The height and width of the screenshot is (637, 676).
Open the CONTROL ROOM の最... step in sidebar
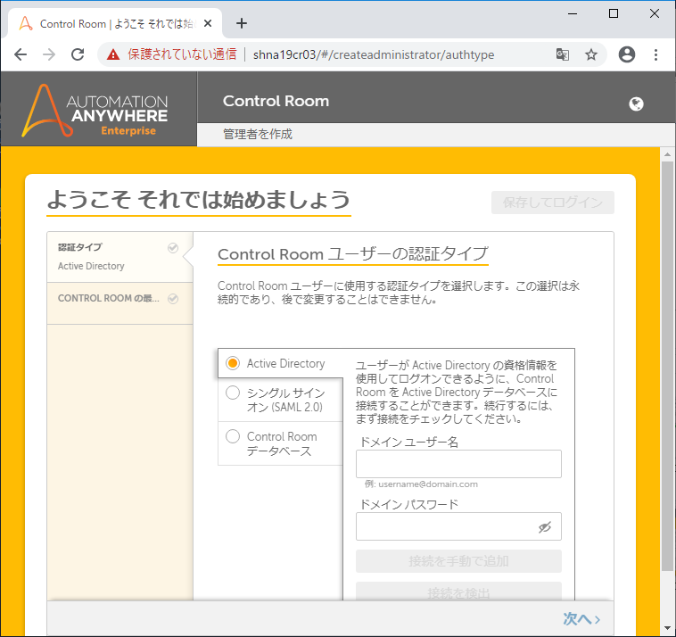[120, 303]
